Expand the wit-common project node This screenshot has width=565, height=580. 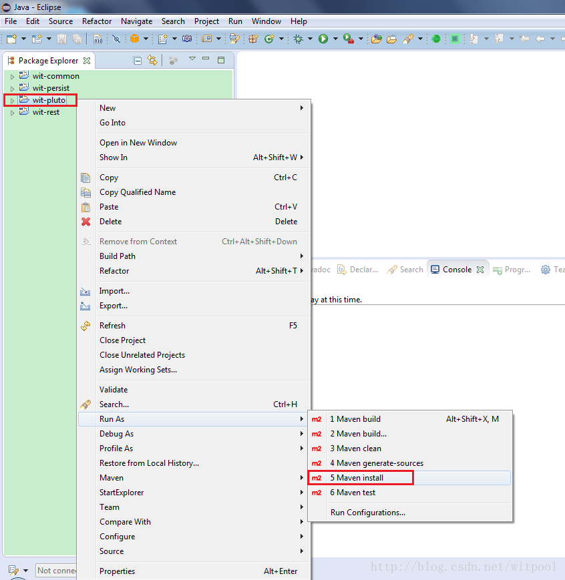12,77
